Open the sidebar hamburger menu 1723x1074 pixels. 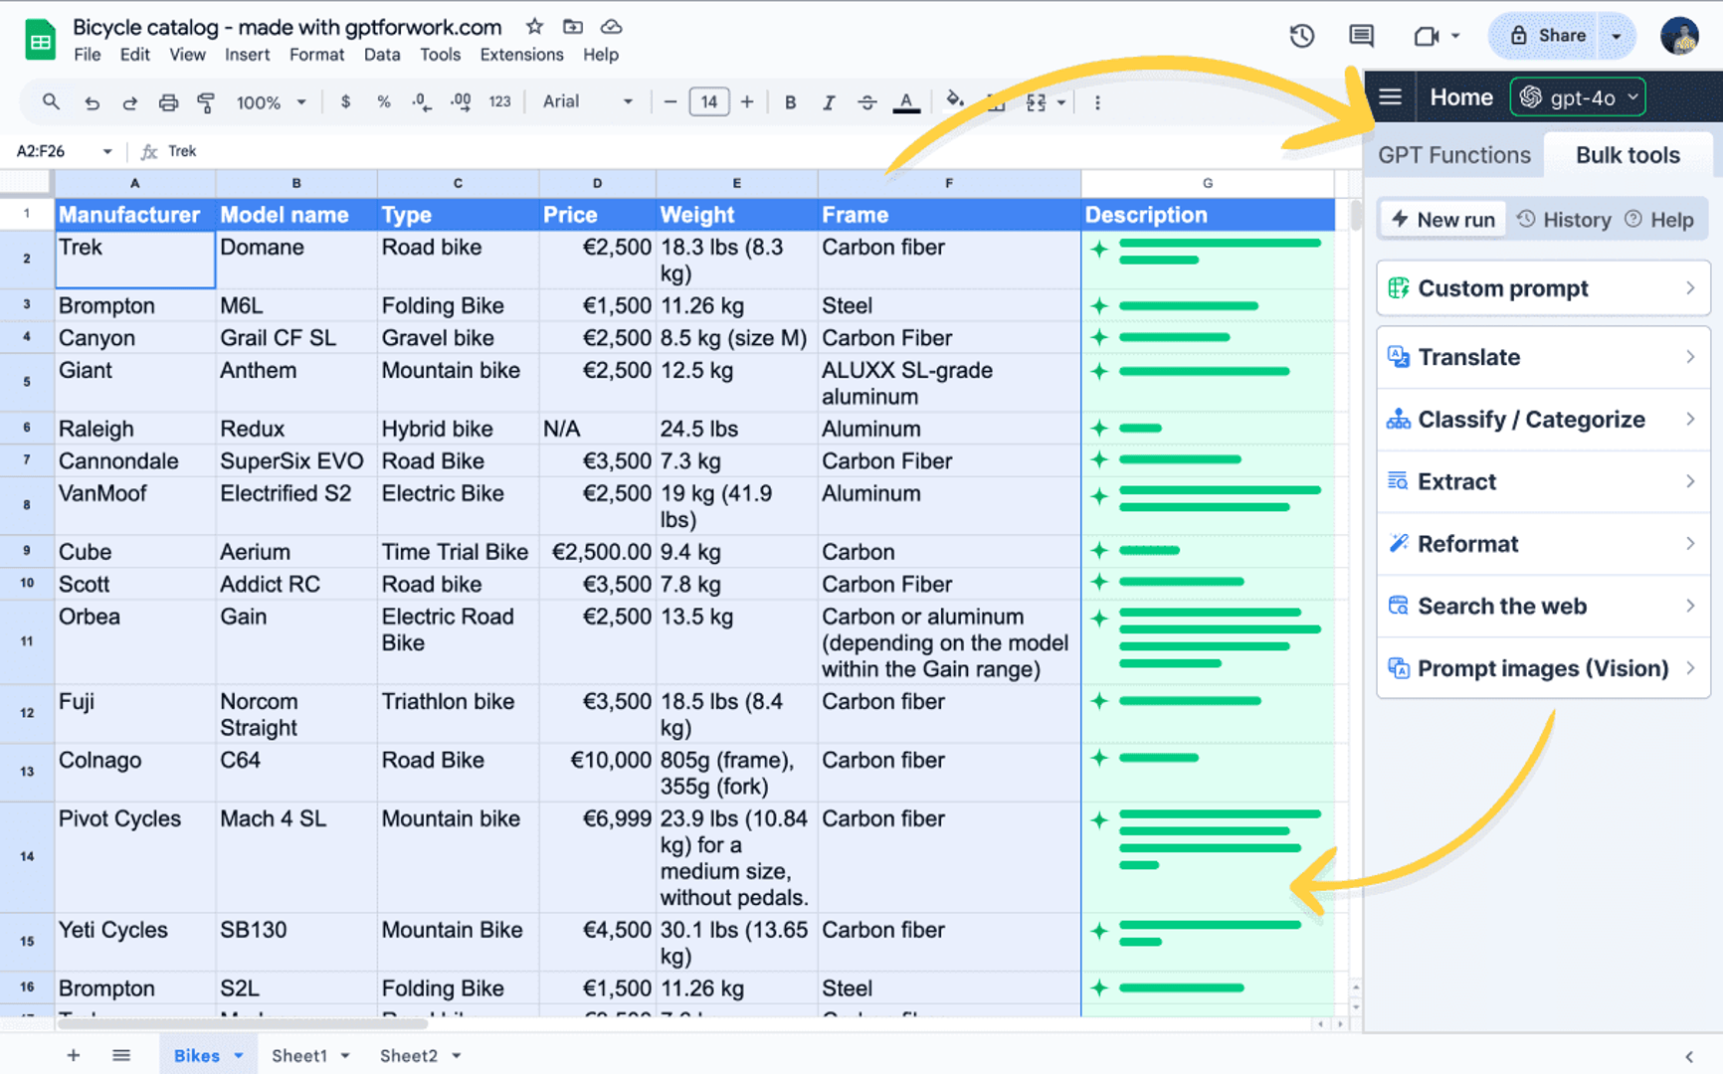tap(1390, 96)
